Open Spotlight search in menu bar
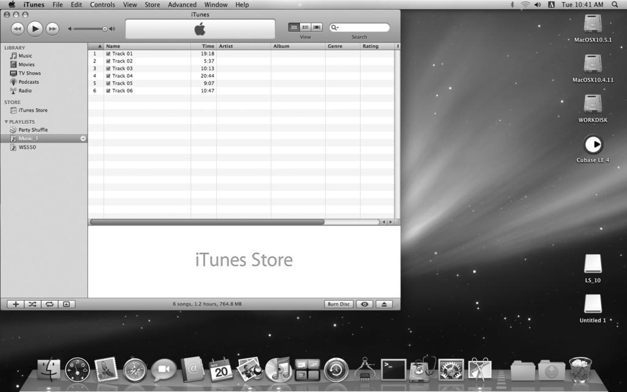627x392 pixels. coord(615,5)
